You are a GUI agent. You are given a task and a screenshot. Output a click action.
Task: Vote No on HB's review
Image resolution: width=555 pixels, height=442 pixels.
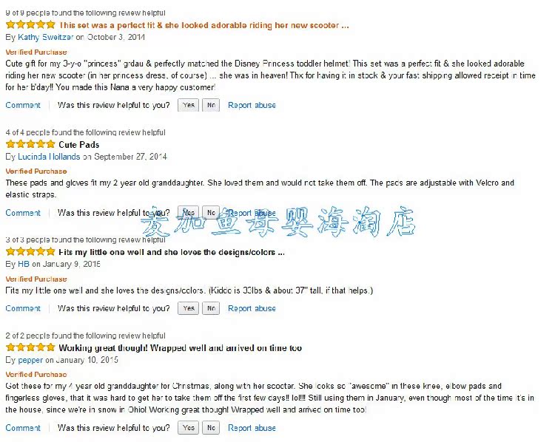pyautogui.click(x=211, y=308)
